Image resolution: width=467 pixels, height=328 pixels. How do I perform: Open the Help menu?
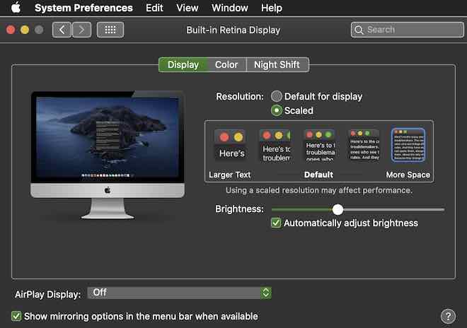271,8
